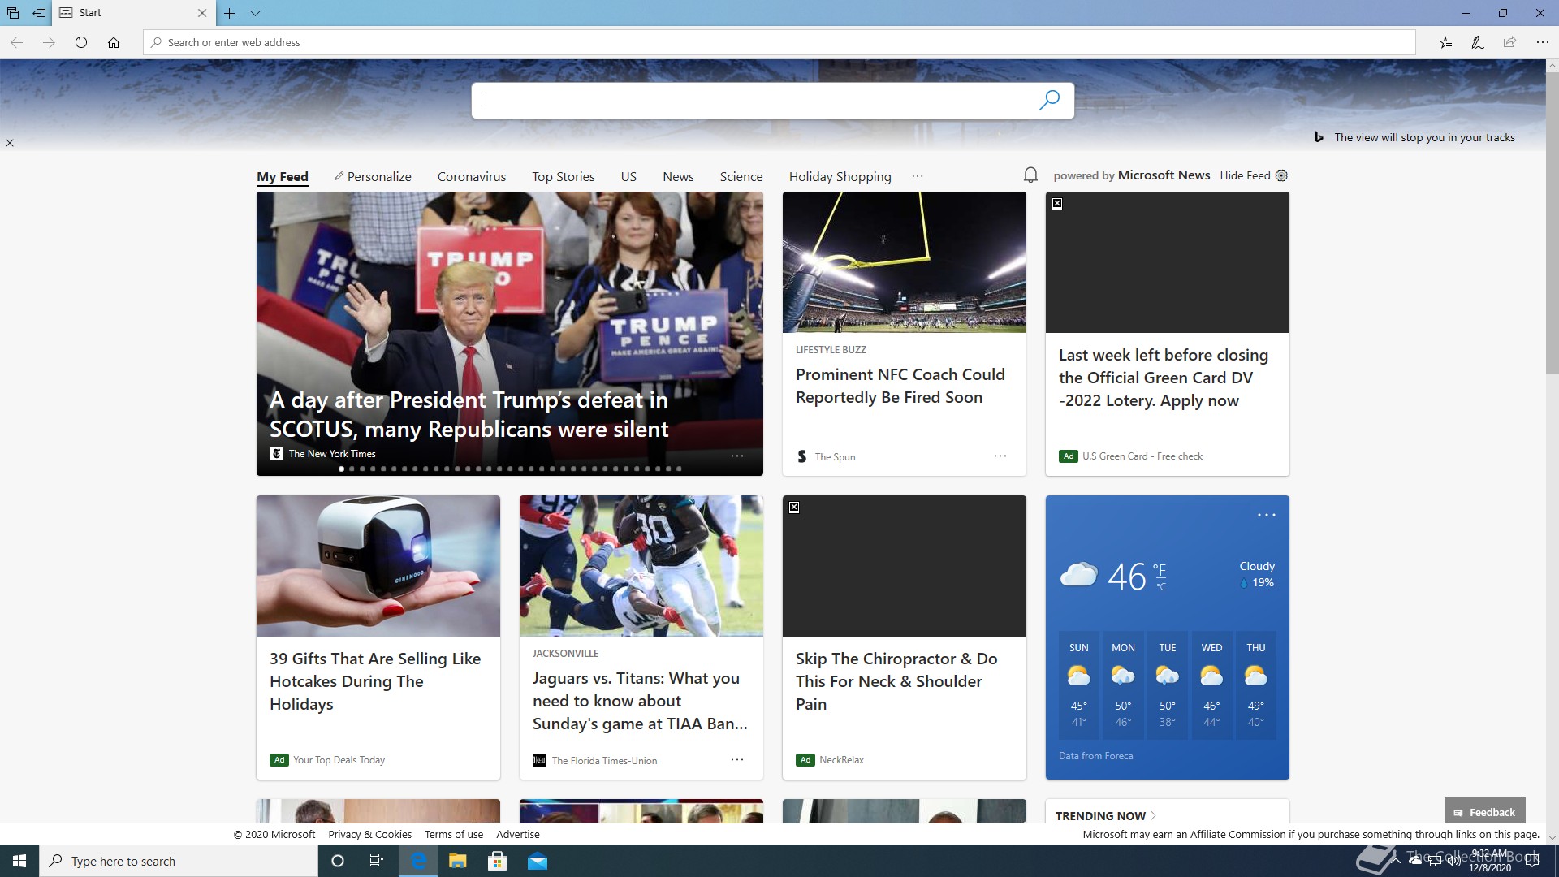
Task: Open the Windows Start menu
Action: coord(19,861)
